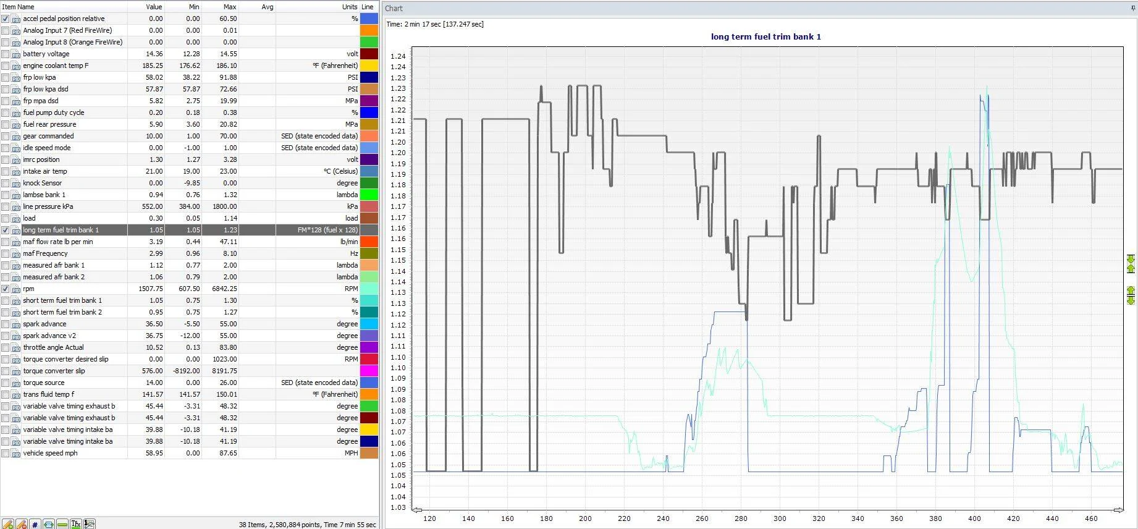This screenshot has width=1138, height=529.
Task: Check the lambse bank 1 checkbox
Action: tap(6, 195)
